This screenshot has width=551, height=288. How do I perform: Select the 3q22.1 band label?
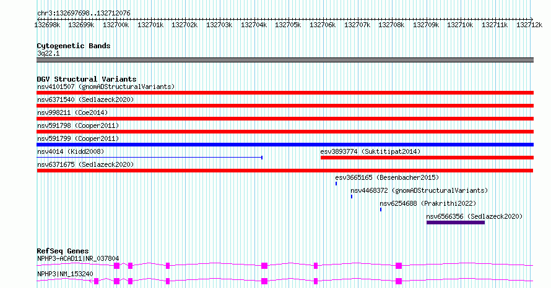coord(48,53)
